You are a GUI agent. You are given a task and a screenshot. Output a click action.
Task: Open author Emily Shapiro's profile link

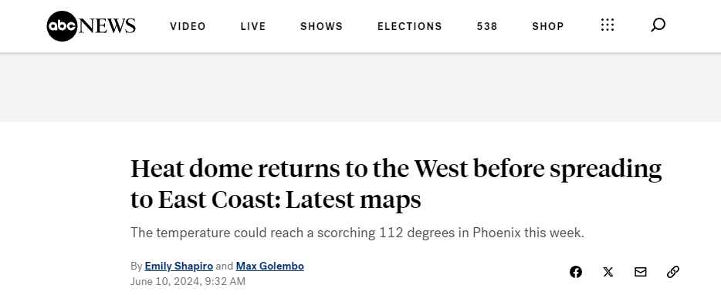pyautogui.click(x=179, y=266)
